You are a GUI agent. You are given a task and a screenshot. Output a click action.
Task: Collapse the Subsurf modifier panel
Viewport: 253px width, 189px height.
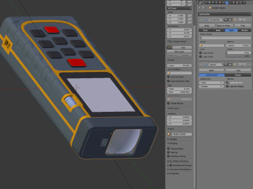pos(200,65)
